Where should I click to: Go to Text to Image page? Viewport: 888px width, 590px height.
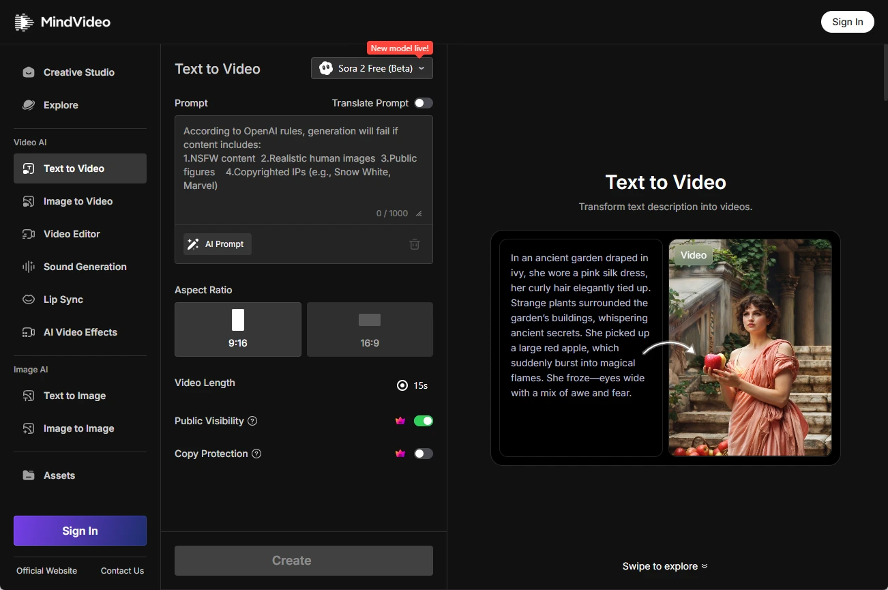(74, 396)
